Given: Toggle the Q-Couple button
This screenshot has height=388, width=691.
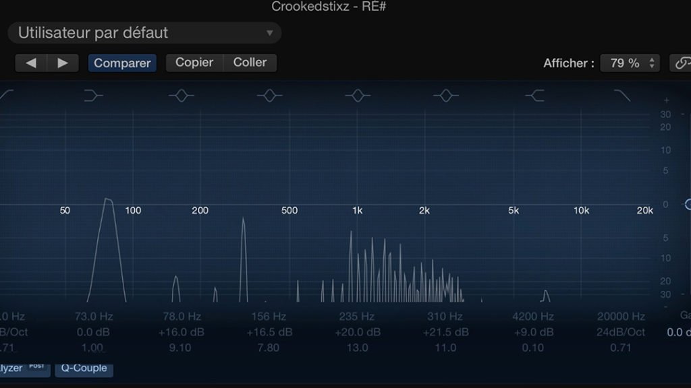Looking at the screenshot, I should click(x=84, y=368).
